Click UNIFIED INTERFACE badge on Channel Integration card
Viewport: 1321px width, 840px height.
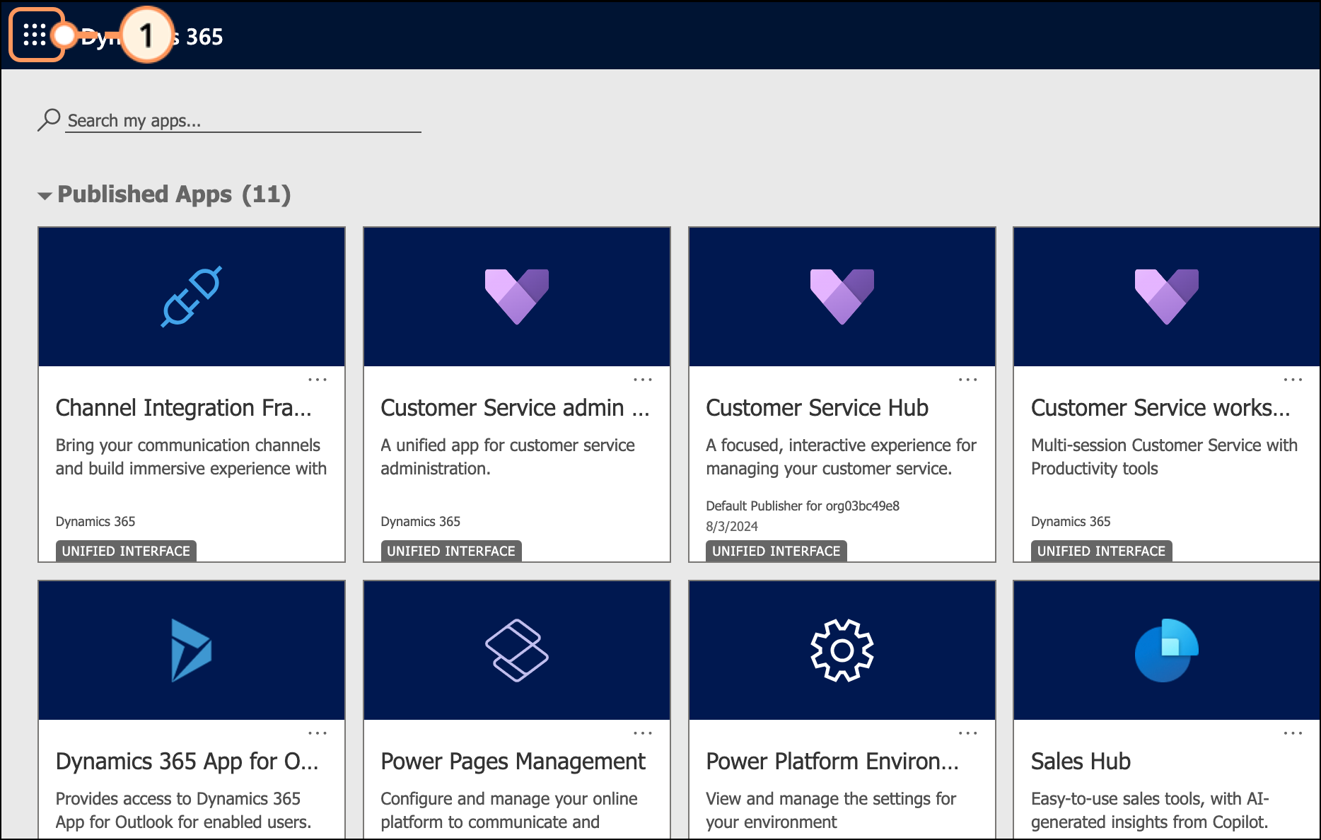coord(126,551)
